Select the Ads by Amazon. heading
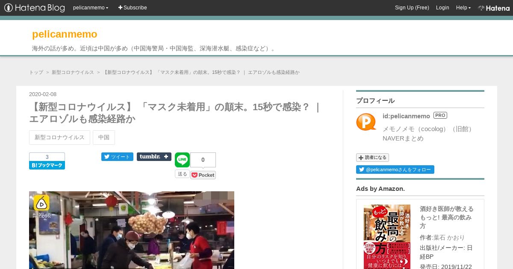Viewport: 513px width, 269px height. point(380,189)
